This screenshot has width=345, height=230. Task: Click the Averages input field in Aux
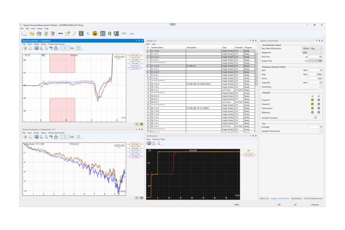(x=316, y=127)
